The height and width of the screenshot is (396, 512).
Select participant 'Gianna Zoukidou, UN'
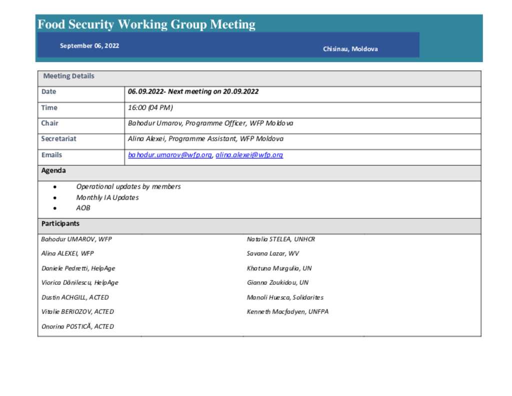coord(277,282)
